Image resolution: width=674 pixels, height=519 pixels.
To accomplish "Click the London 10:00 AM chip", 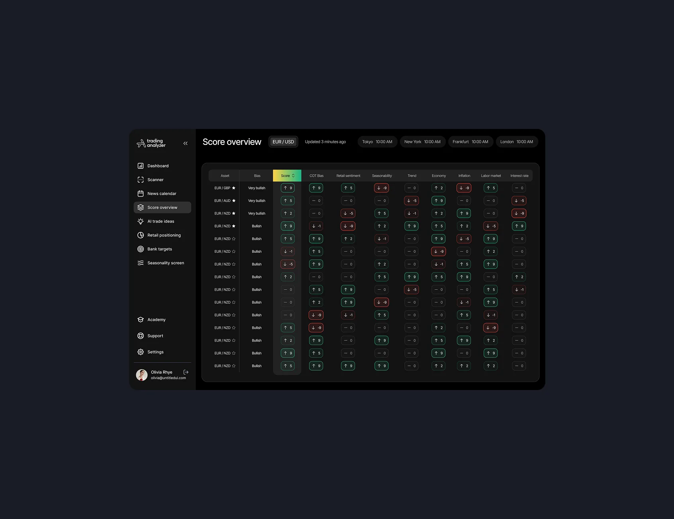I will point(517,142).
